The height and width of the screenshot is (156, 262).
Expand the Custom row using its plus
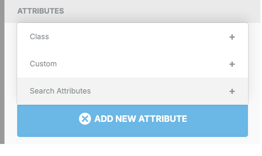[x=232, y=64]
